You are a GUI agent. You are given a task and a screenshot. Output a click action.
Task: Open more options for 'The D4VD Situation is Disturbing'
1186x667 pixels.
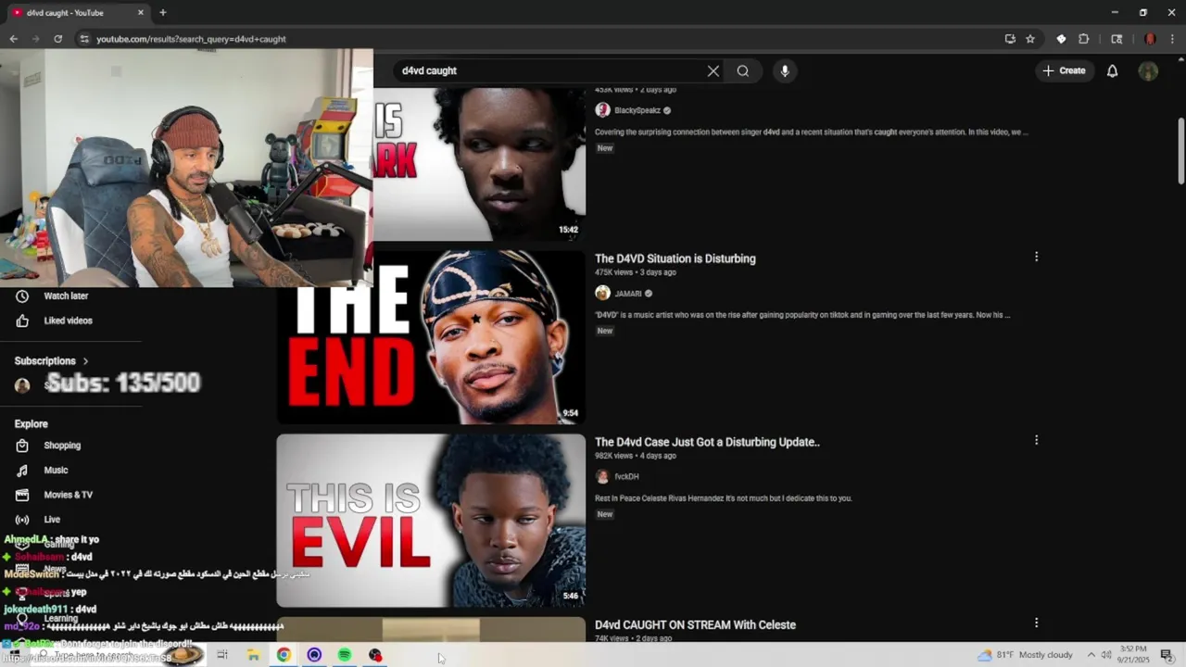click(x=1036, y=257)
